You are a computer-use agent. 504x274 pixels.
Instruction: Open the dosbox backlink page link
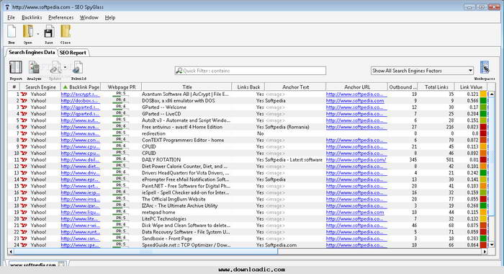80,101
